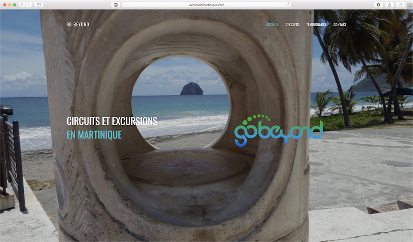The image size is (413, 242).
Task: Minimize the window with yellow button
Action: [x=10, y=5]
